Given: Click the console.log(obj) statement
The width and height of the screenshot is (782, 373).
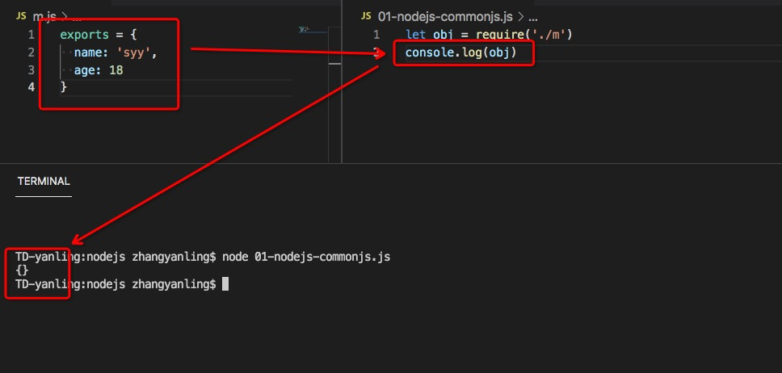Looking at the screenshot, I should tap(460, 52).
